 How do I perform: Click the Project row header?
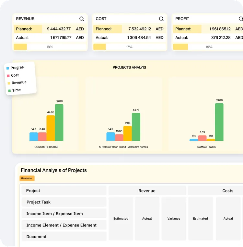(64, 190)
